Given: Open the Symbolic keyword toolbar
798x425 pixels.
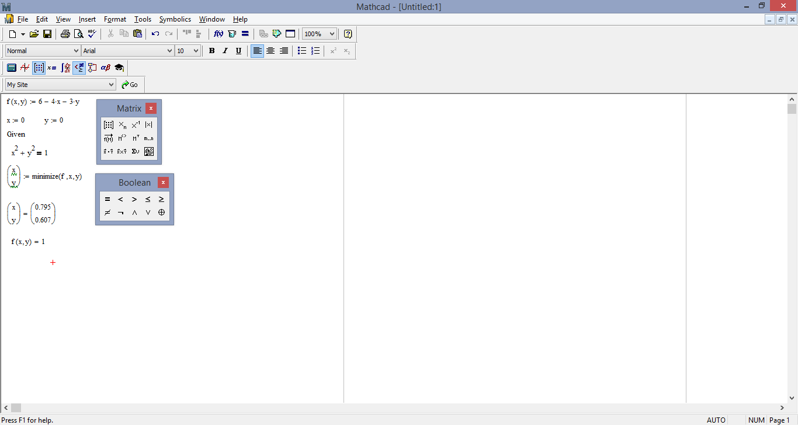Looking at the screenshot, I should click(x=119, y=68).
